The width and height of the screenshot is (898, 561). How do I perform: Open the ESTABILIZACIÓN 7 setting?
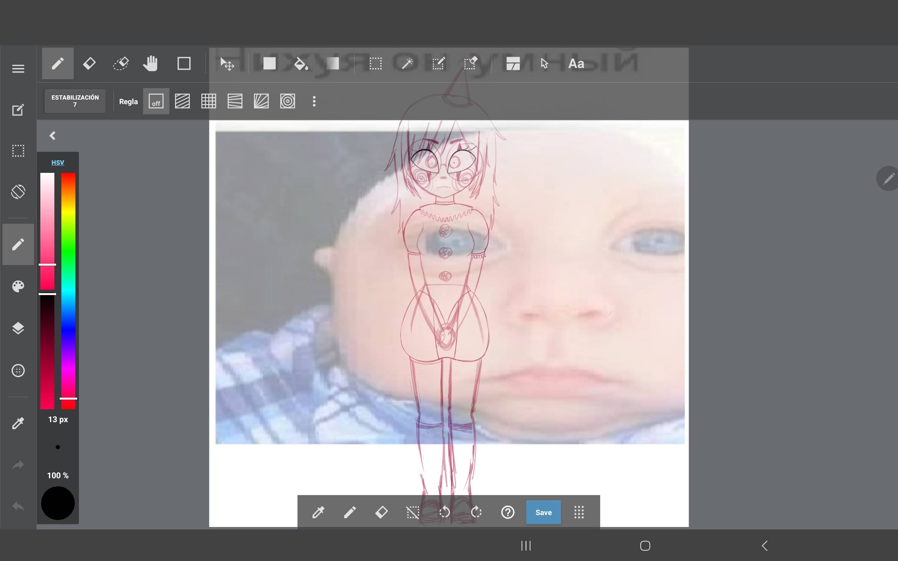(75, 101)
